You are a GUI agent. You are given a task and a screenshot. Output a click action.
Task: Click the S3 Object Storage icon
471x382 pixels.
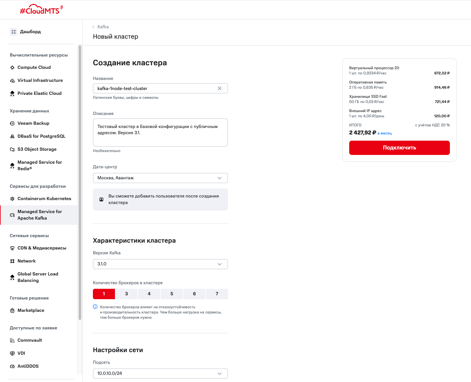pos(12,149)
